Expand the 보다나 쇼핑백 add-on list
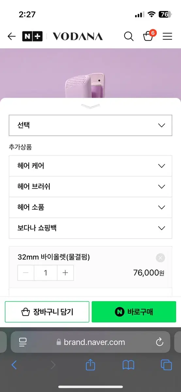The height and width of the screenshot is (392, 181). pyautogui.click(x=90, y=228)
